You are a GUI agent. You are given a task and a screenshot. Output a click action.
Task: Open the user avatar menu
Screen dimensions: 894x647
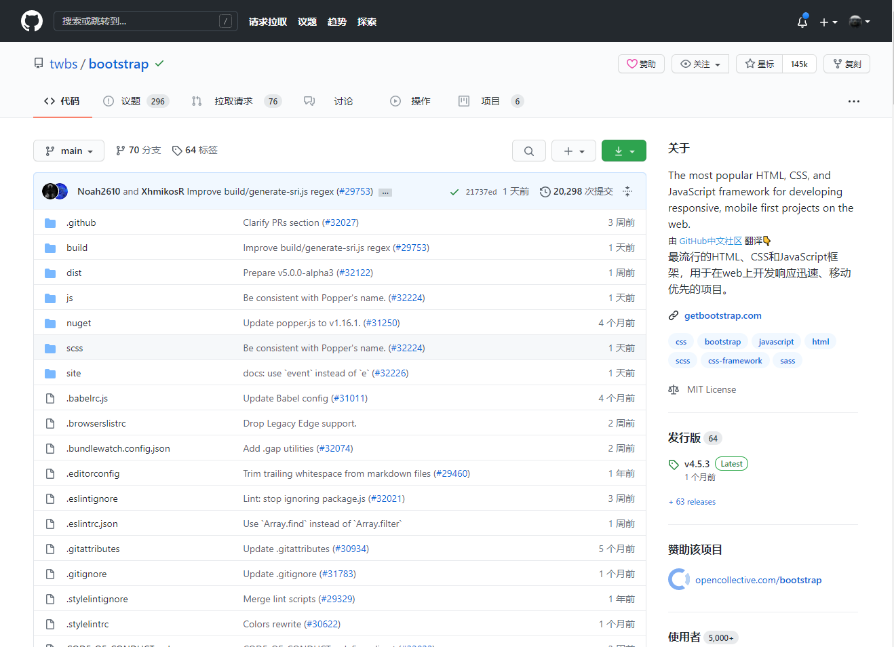(x=859, y=22)
